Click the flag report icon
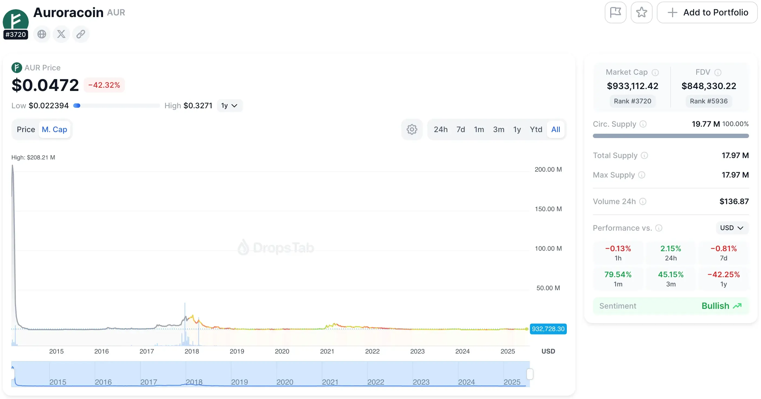Viewport: 761px width, 399px height. point(616,12)
